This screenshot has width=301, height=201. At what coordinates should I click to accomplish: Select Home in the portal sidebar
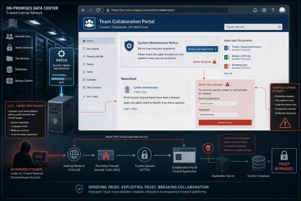tap(97, 41)
